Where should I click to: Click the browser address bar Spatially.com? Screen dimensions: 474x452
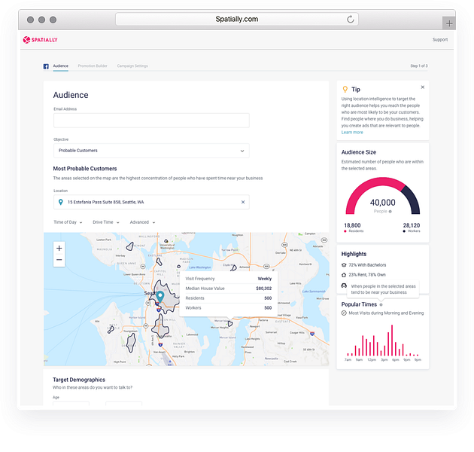point(237,20)
